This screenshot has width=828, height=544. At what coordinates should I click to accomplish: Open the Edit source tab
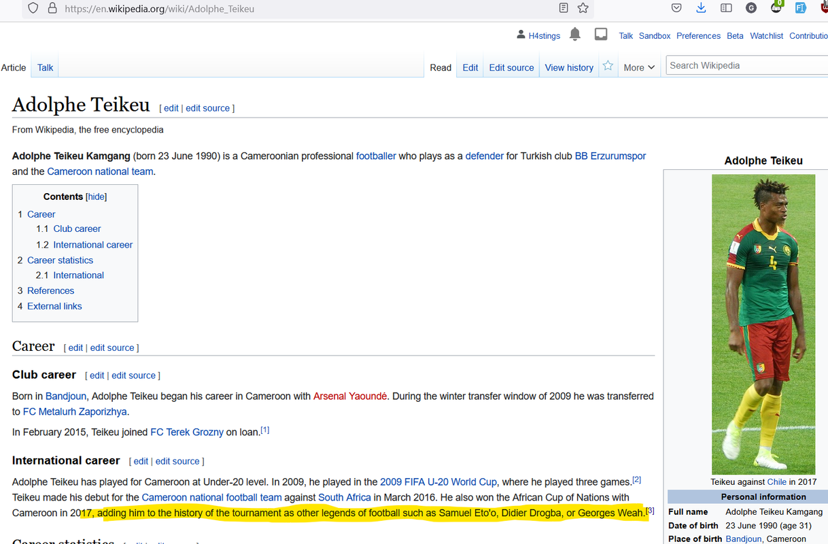[511, 67]
